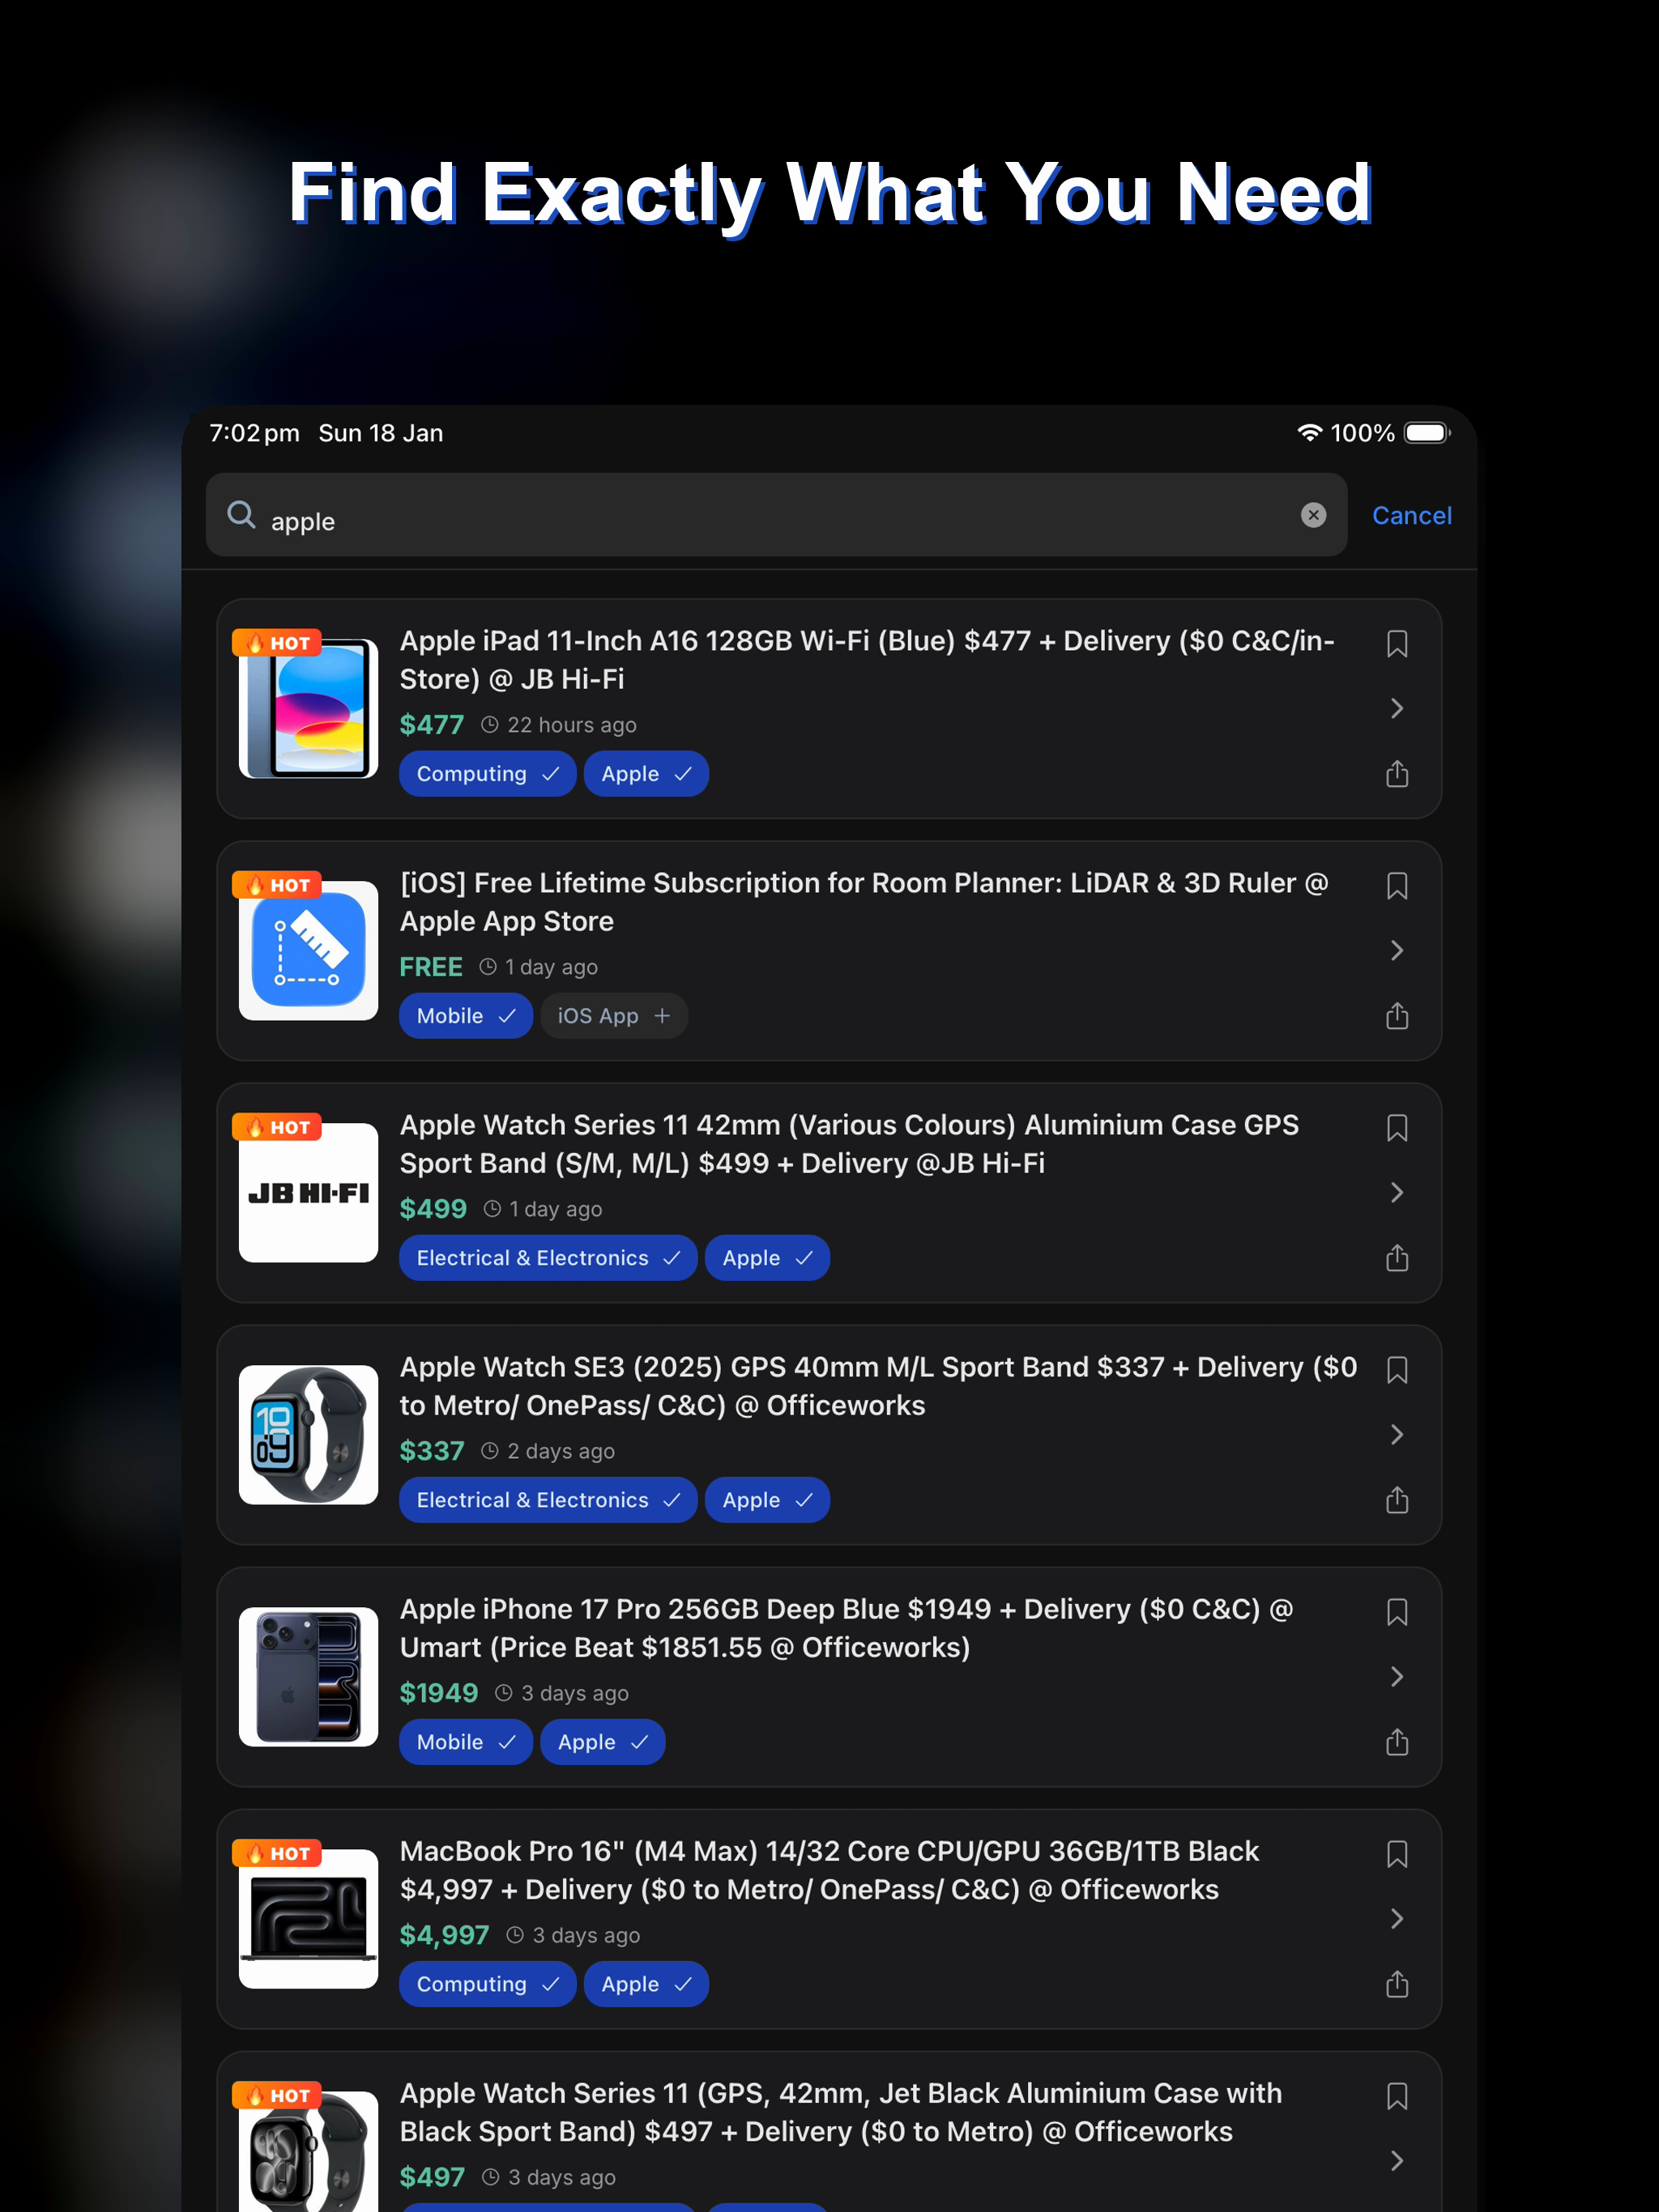Click the search field containing "apple"

click(x=777, y=515)
